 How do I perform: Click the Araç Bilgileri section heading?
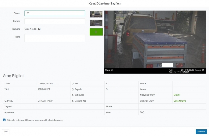[x=14, y=76]
